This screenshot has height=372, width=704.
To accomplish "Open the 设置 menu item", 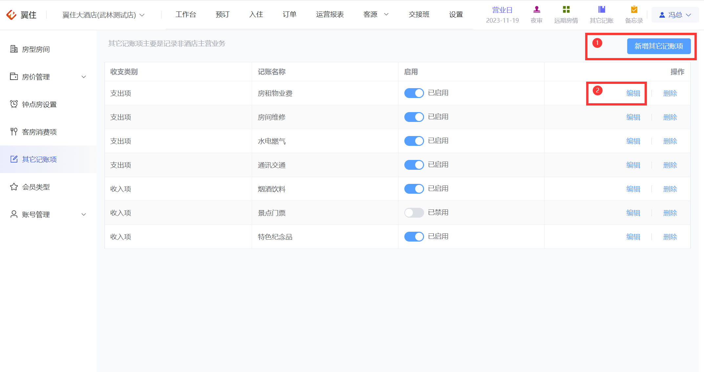I will click(x=456, y=14).
